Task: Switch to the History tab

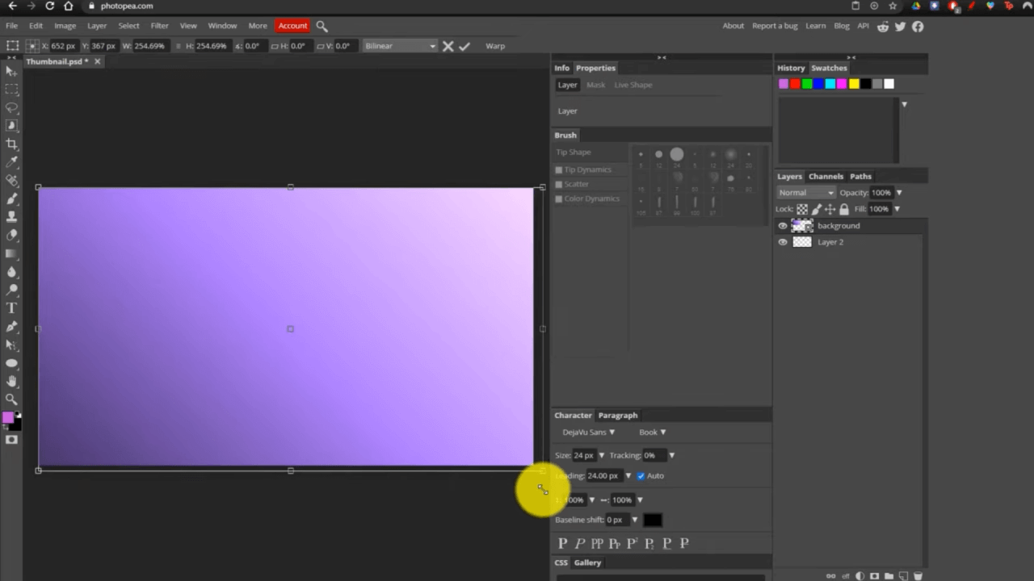Action: coord(791,68)
